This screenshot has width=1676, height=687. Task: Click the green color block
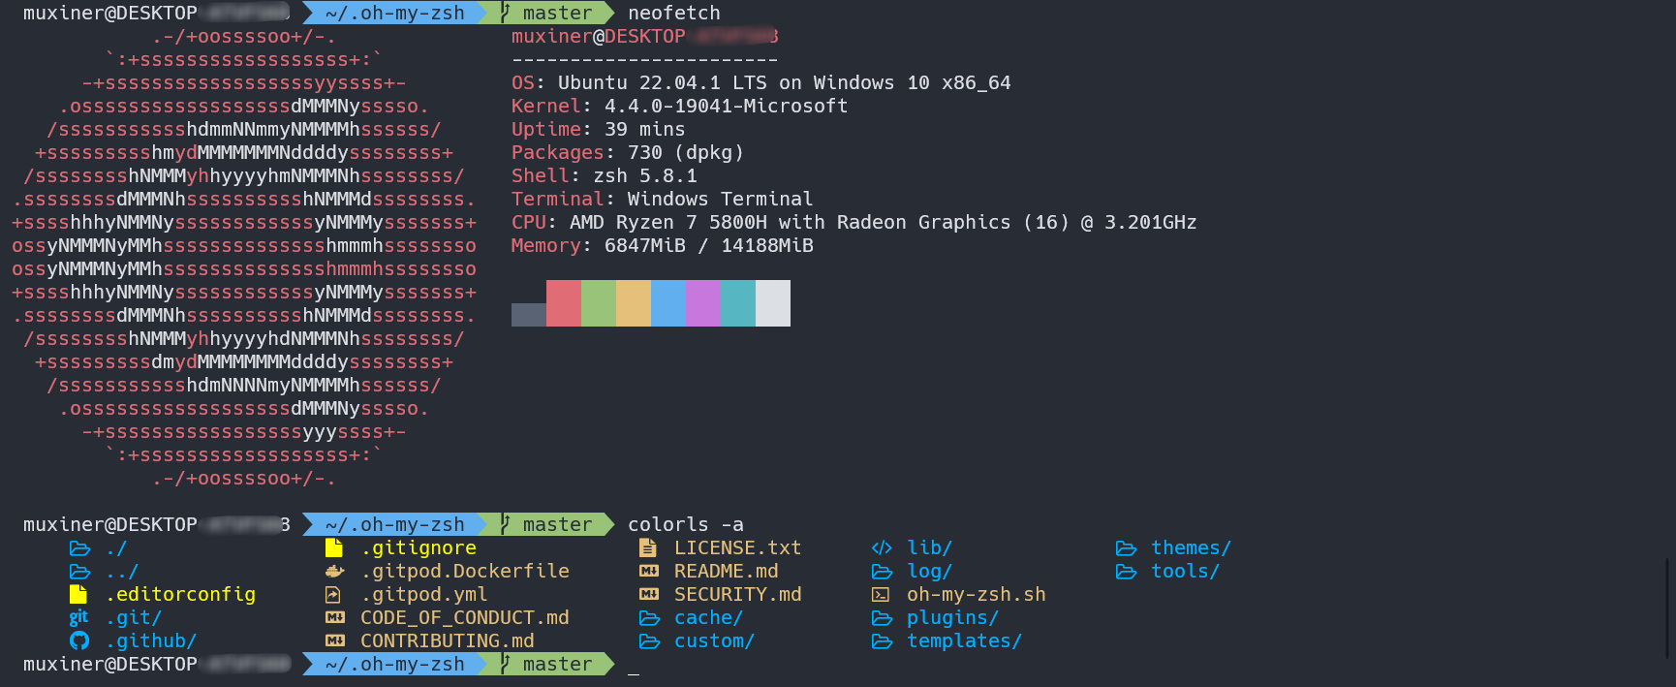pos(599,303)
